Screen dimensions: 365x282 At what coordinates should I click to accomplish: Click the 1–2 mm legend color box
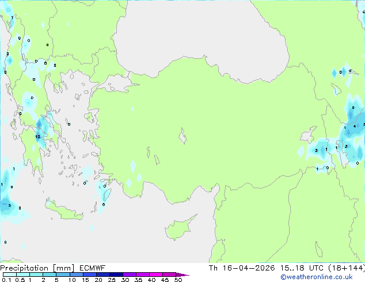36,275
